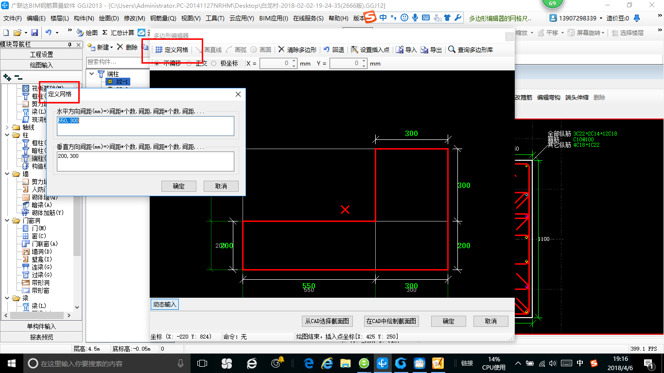Open the 钢筋量(Q) menu
Viewport: 664px width, 373px height.
coord(163,18)
